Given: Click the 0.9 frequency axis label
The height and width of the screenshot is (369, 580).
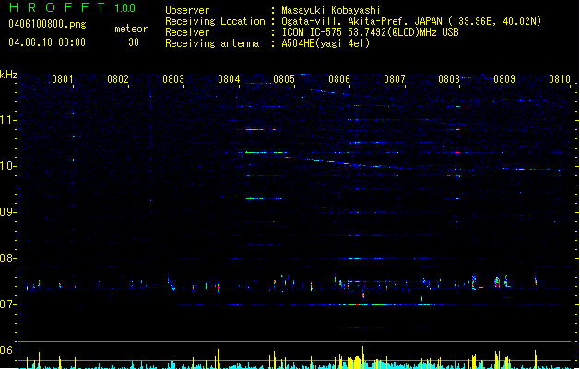Looking at the screenshot, I should click(x=7, y=212).
